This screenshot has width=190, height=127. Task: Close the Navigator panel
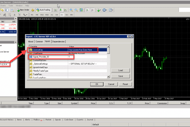click(16, 42)
